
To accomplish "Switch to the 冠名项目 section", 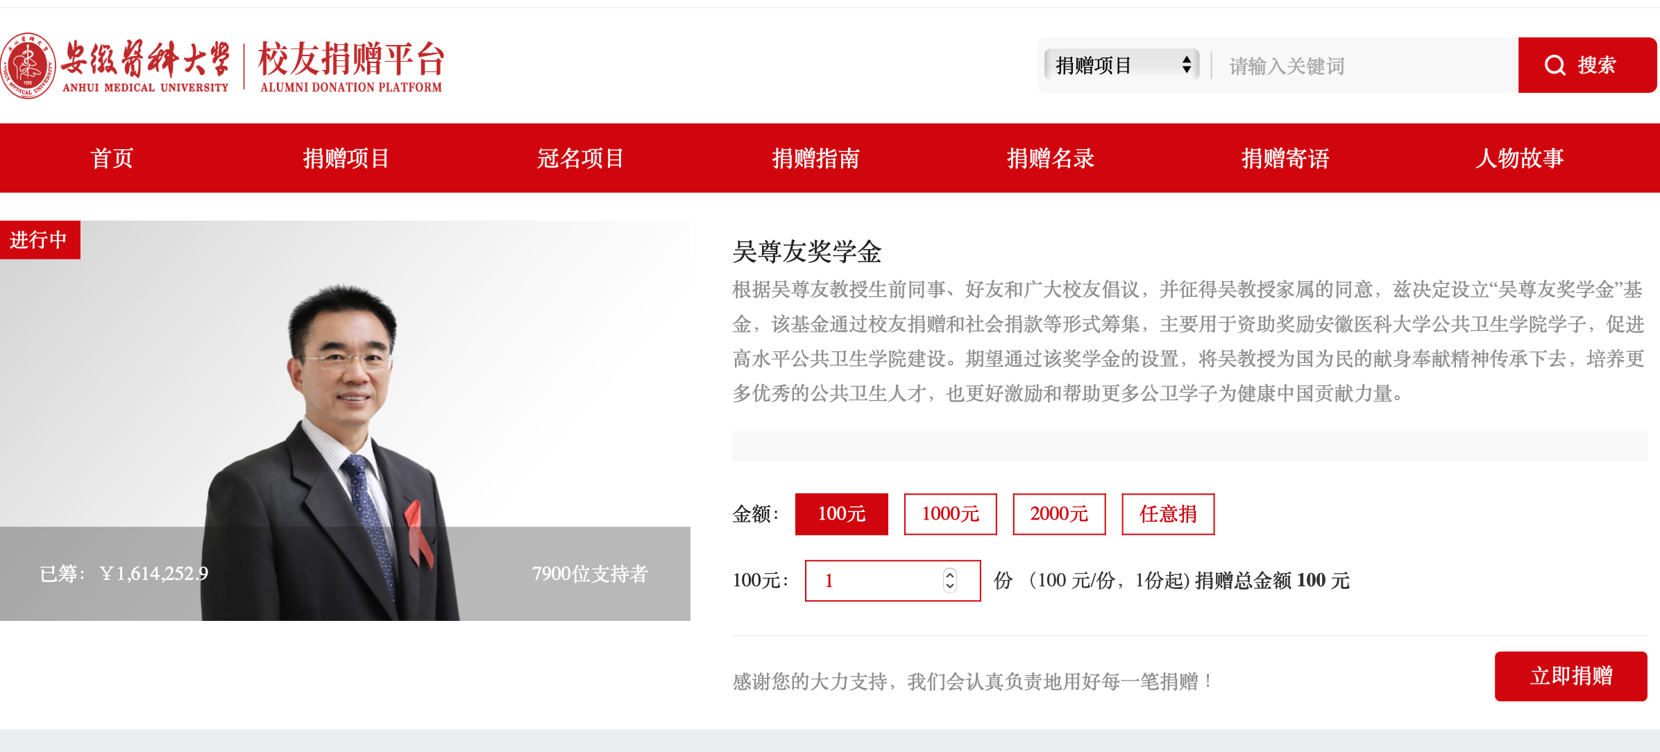I will pyautogui.click(x=582, y=158).
